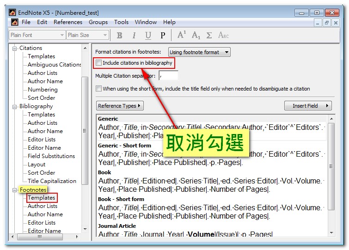This screenshot has width=349, height=250.
Task: Open the Tools menu
Action: tap(121, 22)
